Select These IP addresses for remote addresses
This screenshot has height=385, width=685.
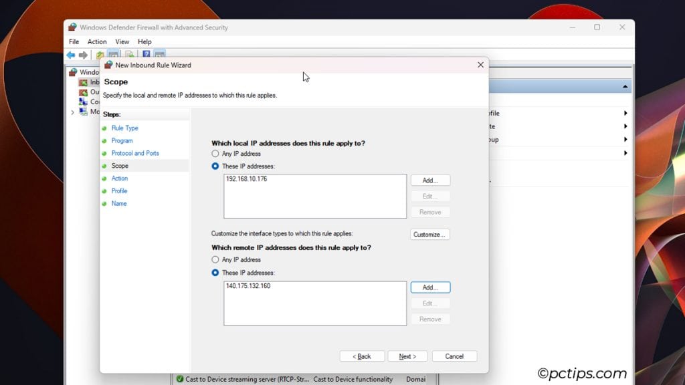(215, 273)
